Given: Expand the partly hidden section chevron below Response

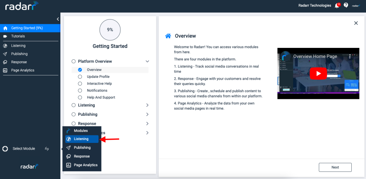Looking at the screenshot, I should pos(147,133).
